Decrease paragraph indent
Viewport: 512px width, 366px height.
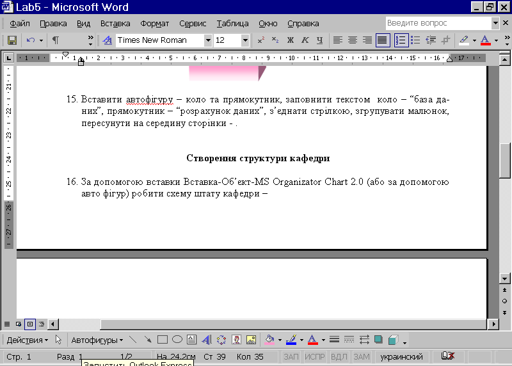[431, 40]
